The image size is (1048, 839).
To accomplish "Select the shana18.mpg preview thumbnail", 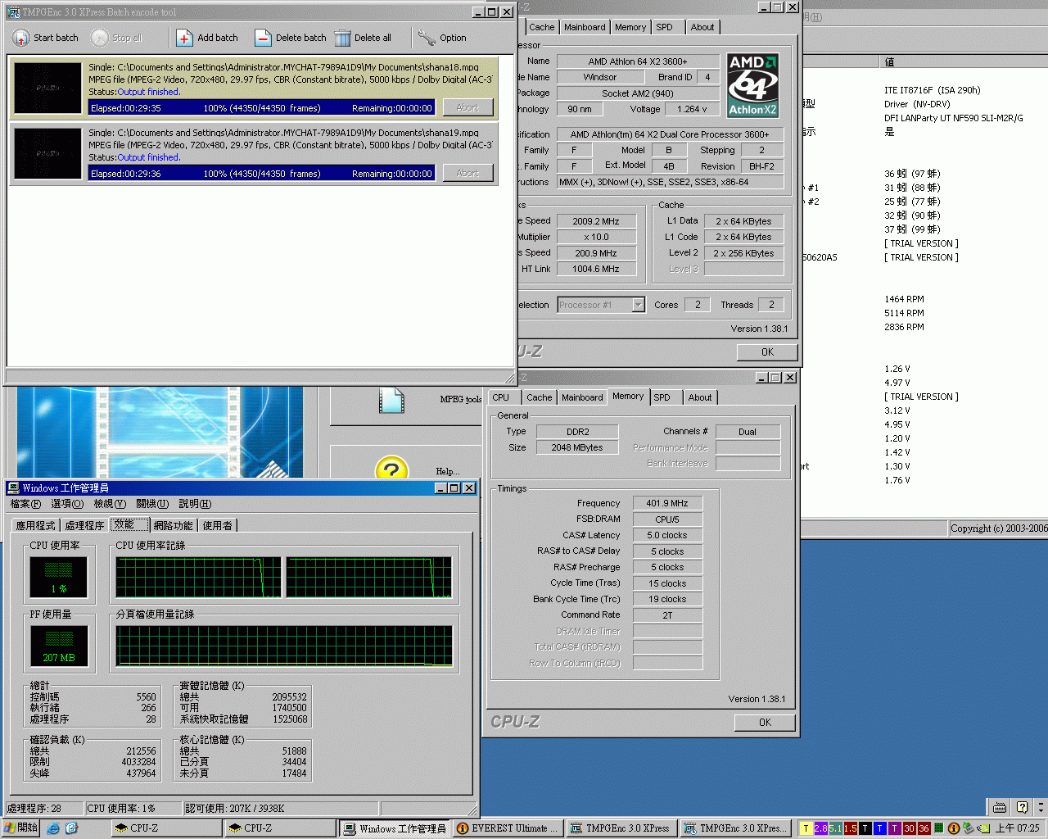I will (x=48, y=88).
